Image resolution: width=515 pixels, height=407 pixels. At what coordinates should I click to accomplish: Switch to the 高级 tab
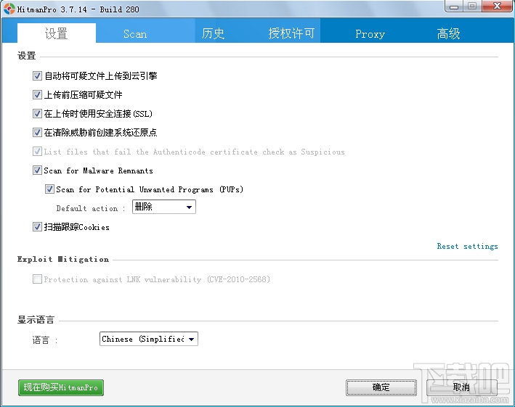pyautogui.click(x=448, y=33)
